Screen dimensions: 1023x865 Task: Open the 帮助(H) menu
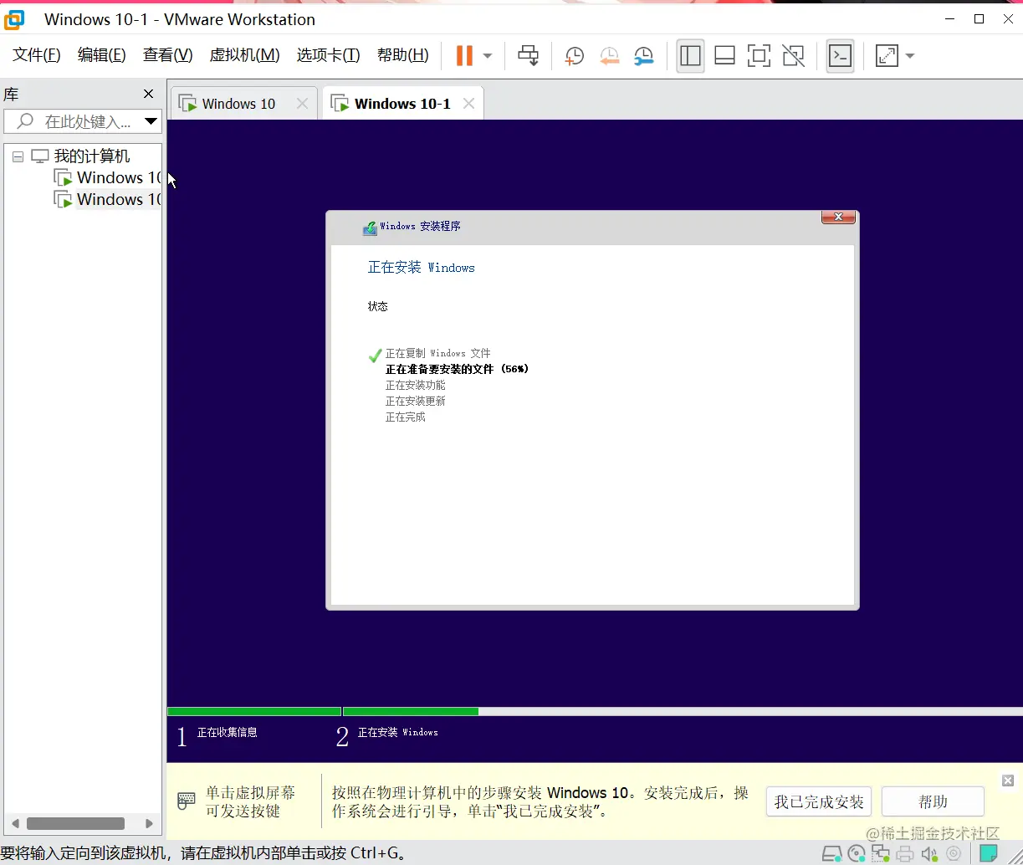(x=402, y=55)
